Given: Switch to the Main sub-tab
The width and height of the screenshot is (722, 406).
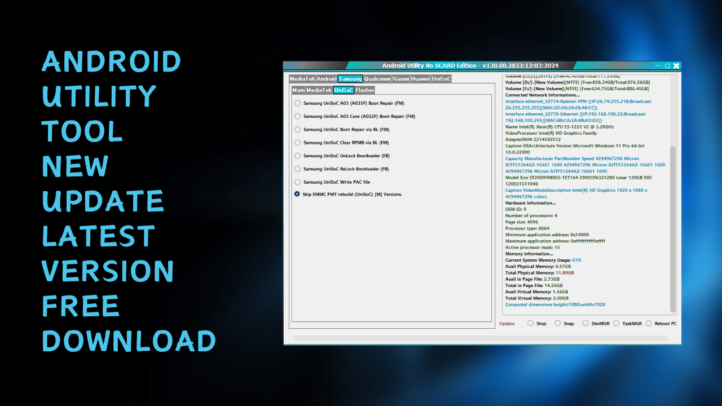Looking at the screenshot, I should tap(298, 90).
